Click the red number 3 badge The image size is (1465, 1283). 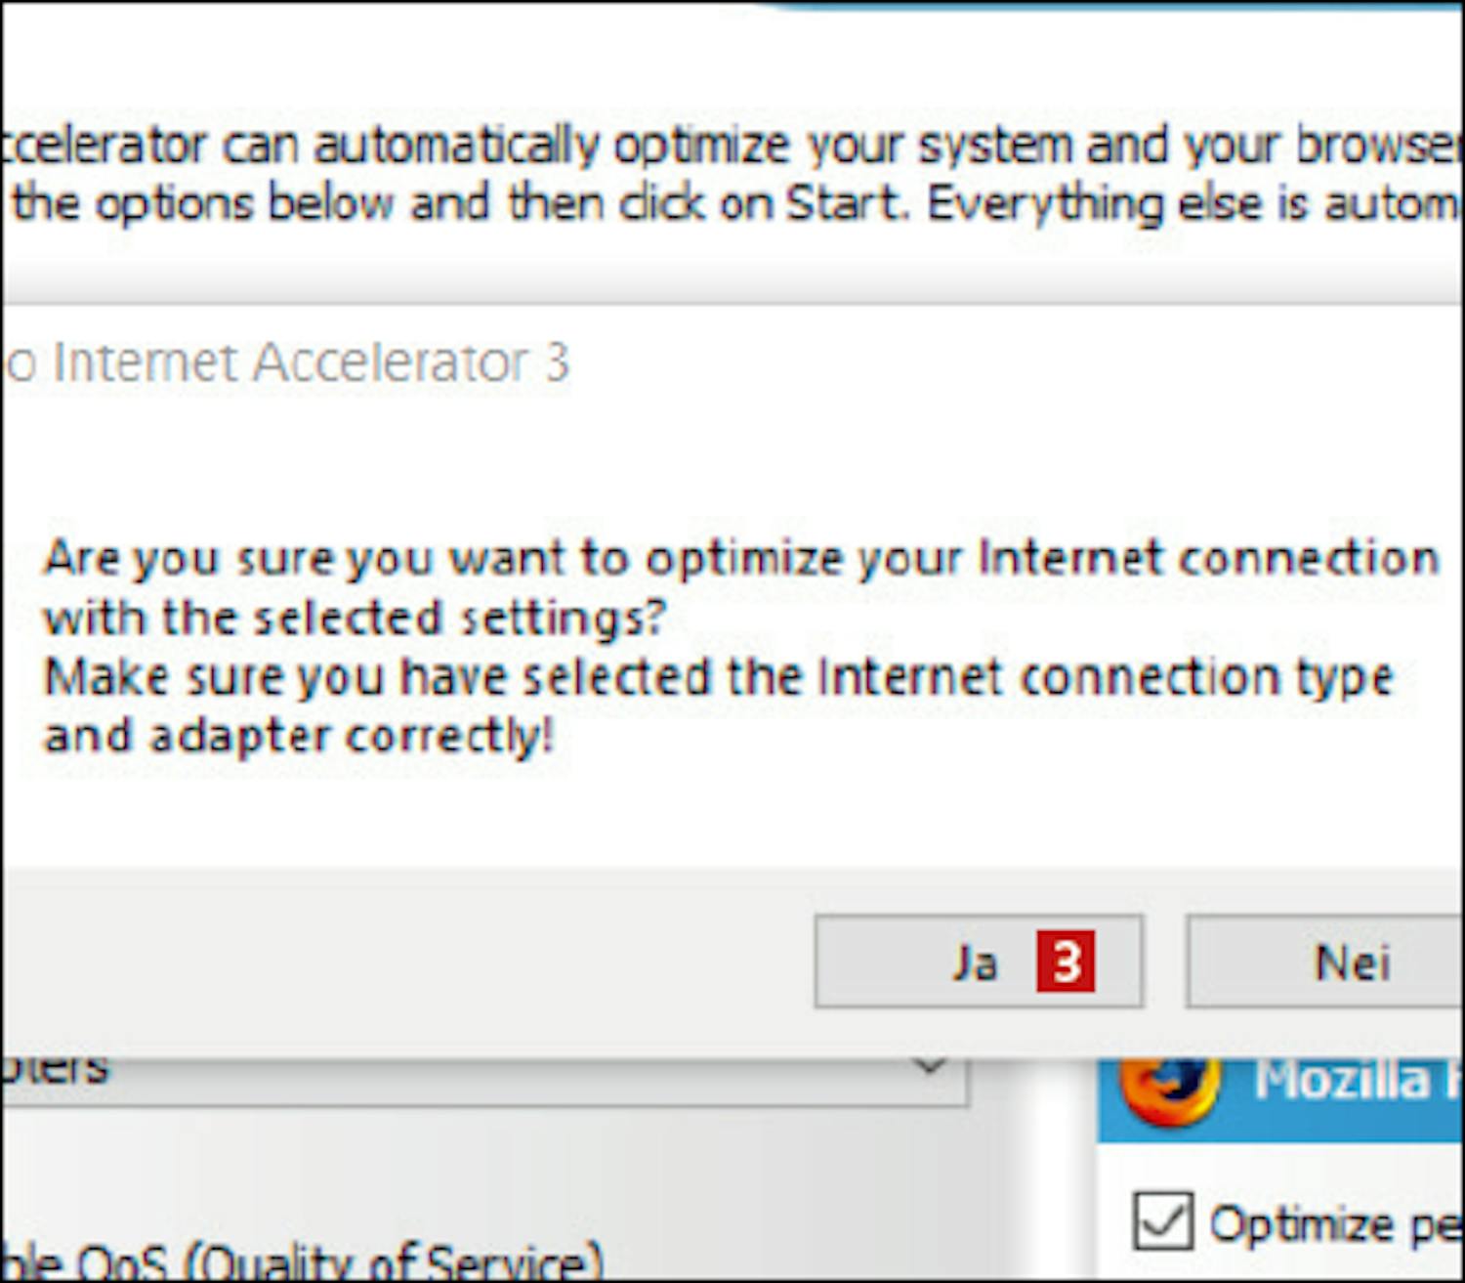click(x=1066, y=962)
